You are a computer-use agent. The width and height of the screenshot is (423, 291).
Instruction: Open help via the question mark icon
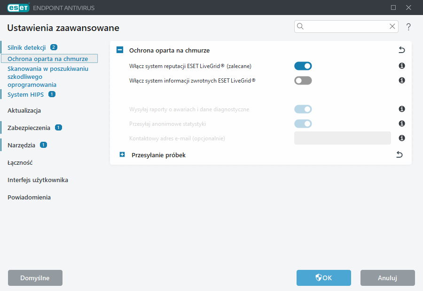tap(408, 27)
